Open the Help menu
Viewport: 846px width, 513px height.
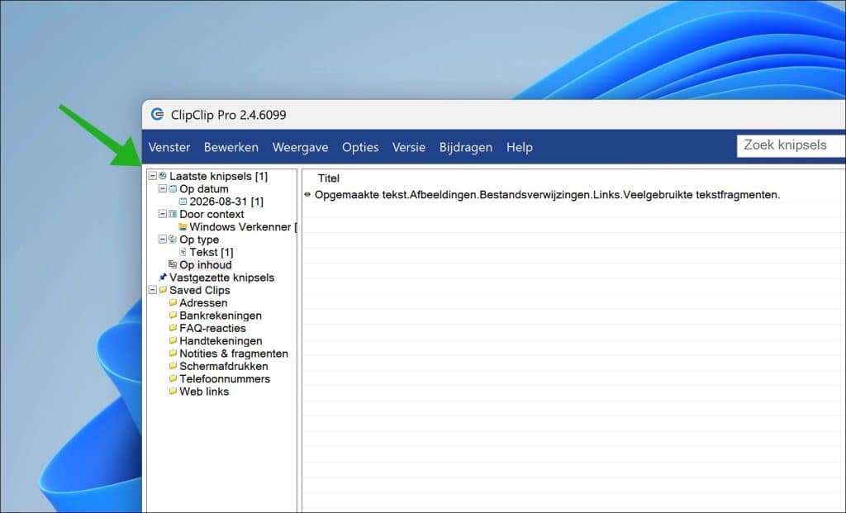pos(519,147)
